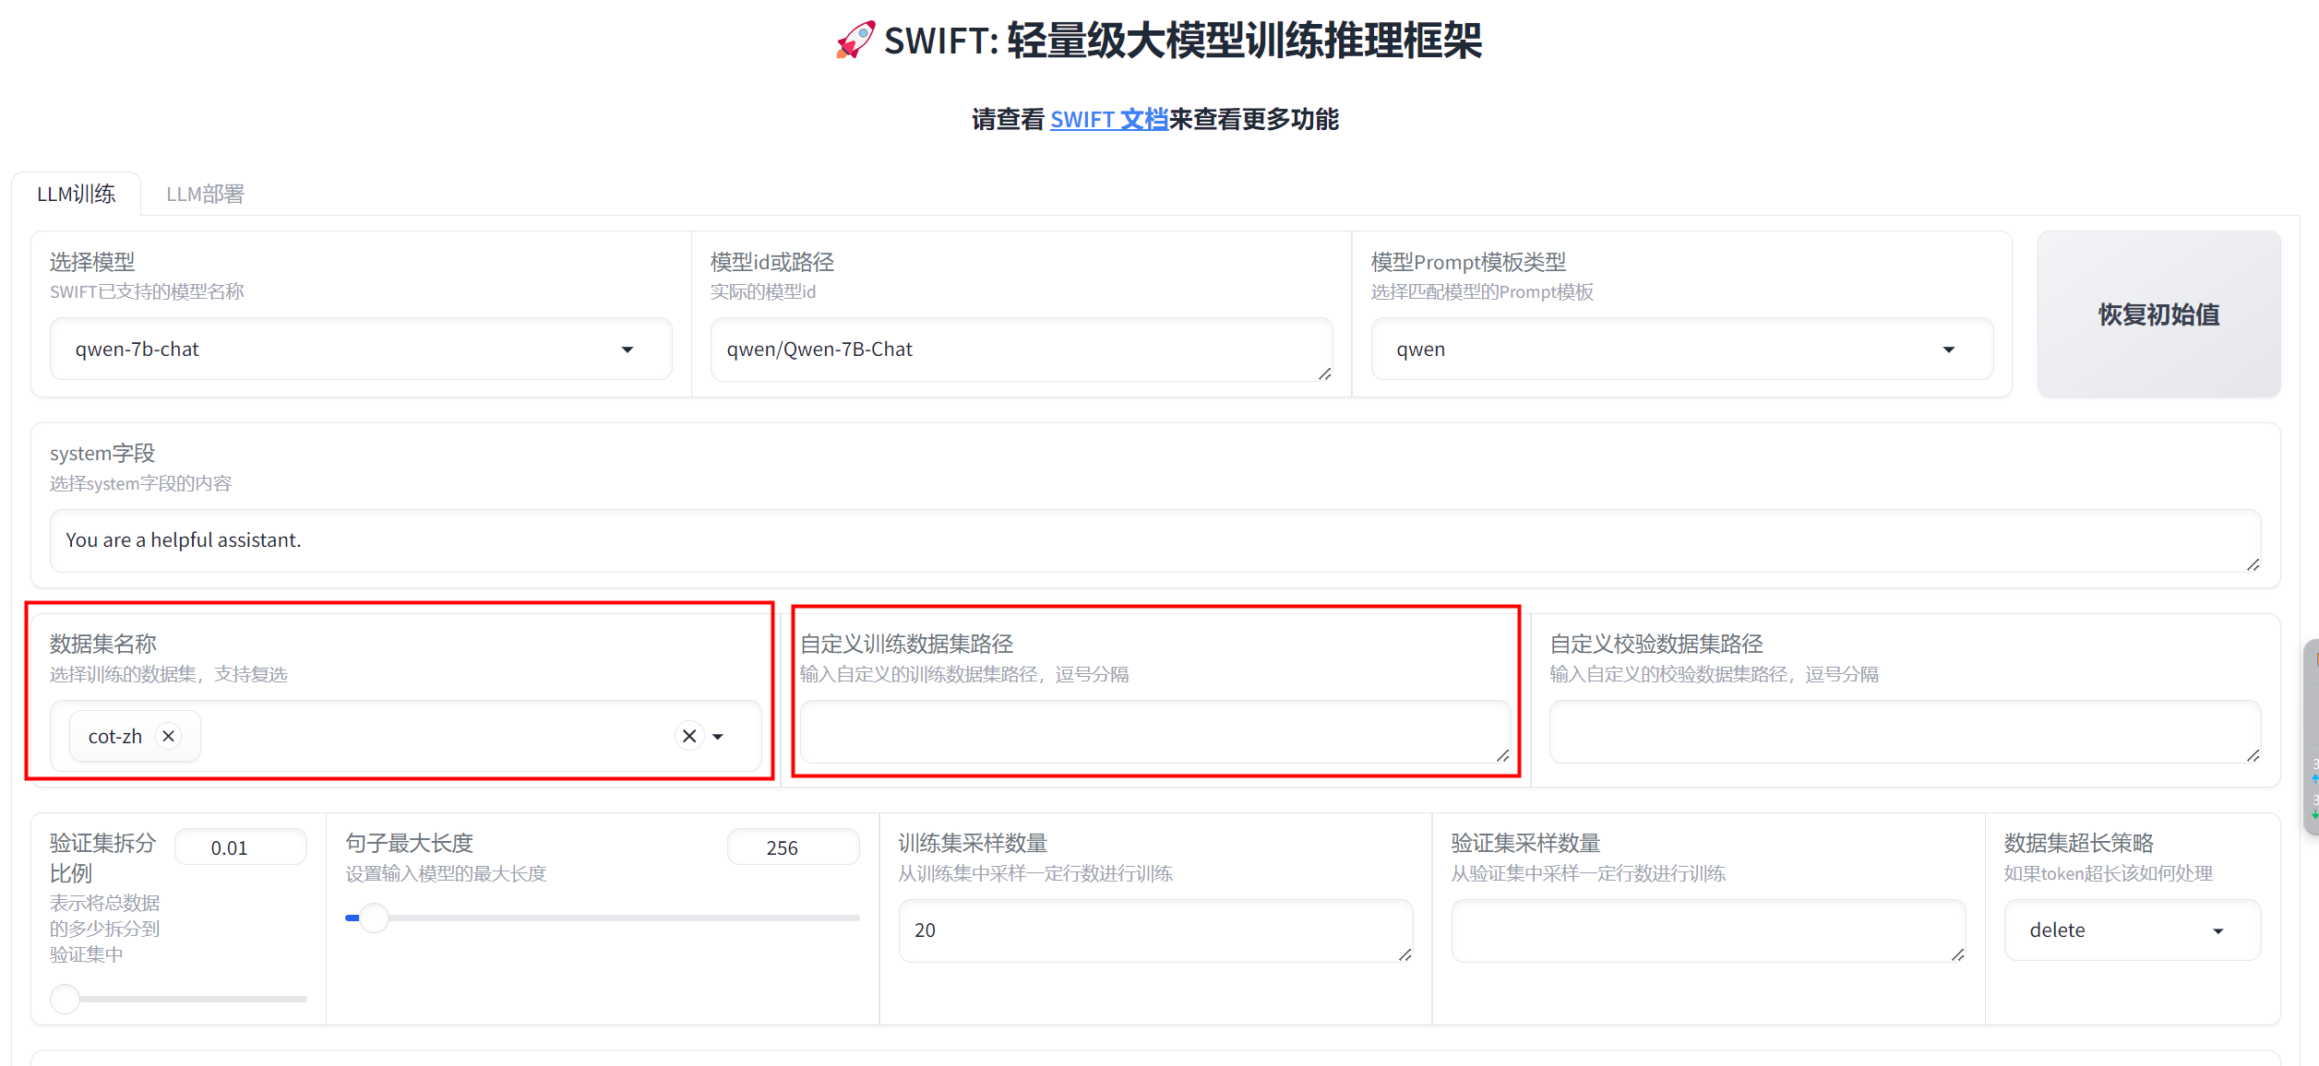Open the Prompt template type dropdown
The height and width of the screenshot is (1066, 2319).
click(x=1680, y=349)
